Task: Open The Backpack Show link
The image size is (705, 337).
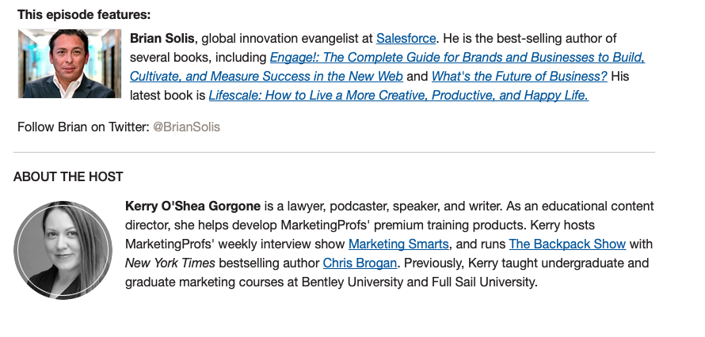Action: (x=567, y=244)
